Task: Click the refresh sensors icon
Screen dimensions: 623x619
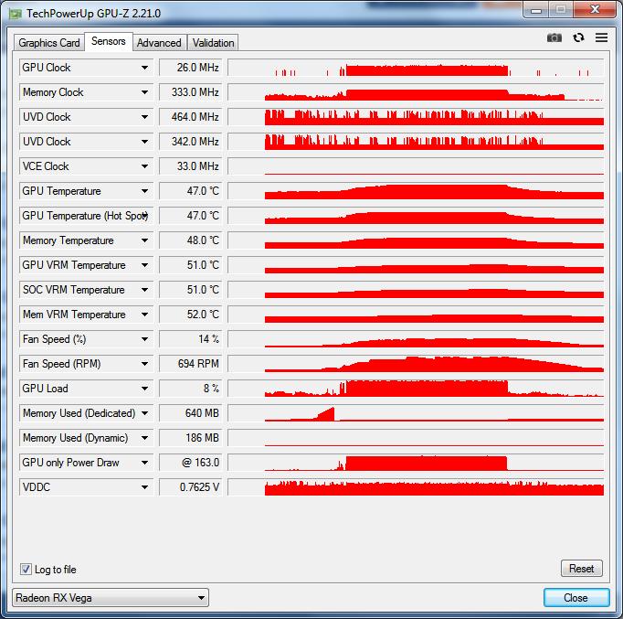Action: click(578, 37)
